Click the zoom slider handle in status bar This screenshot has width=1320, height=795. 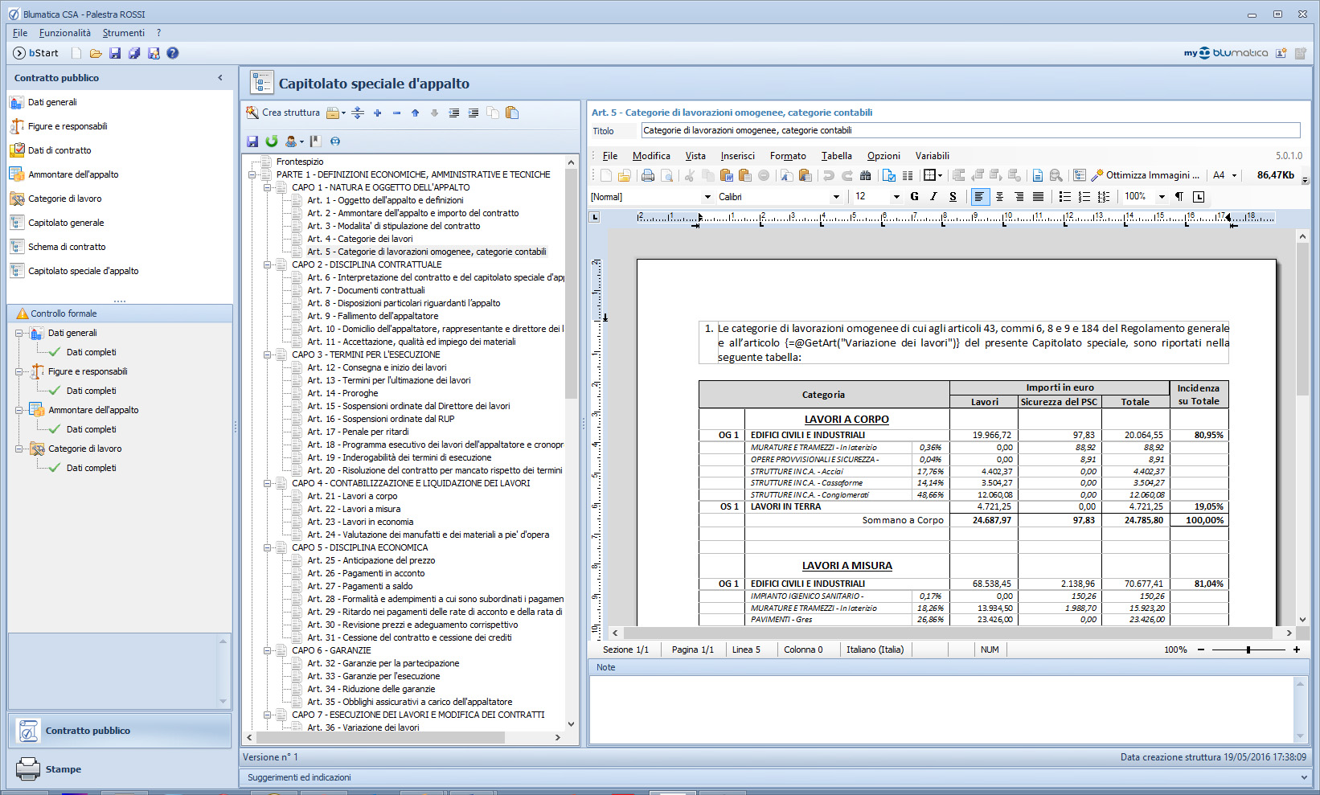(1248, 650)
